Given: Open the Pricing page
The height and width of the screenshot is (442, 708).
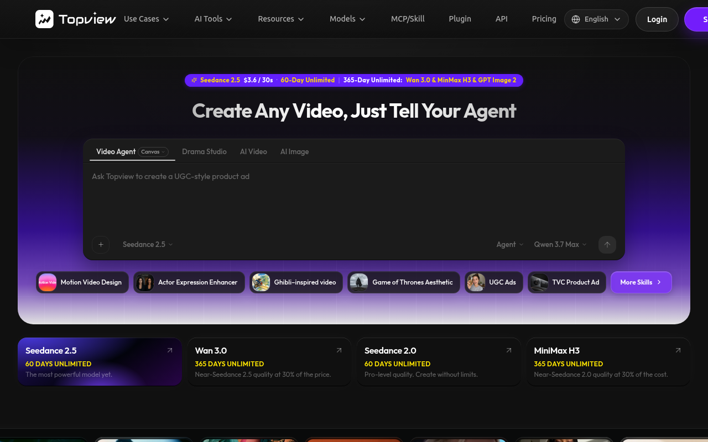Looking at the screenshot, I should [544, 19].
